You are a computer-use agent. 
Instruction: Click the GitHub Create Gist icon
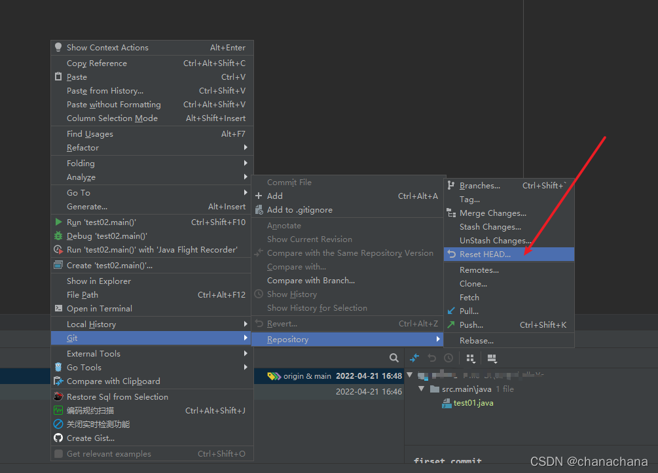point(58,438)
